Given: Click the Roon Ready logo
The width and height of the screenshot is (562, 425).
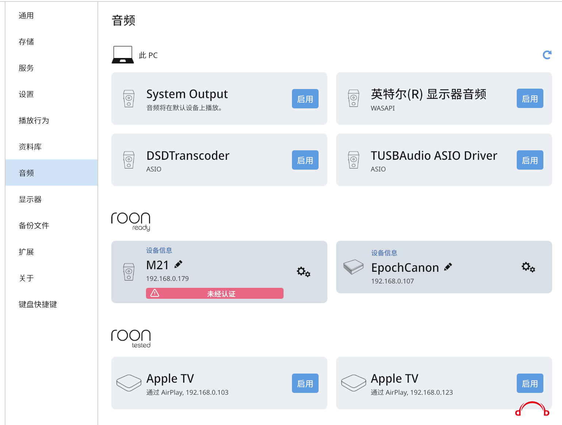Looking at the screenshot, I should [x=131, y=221].
